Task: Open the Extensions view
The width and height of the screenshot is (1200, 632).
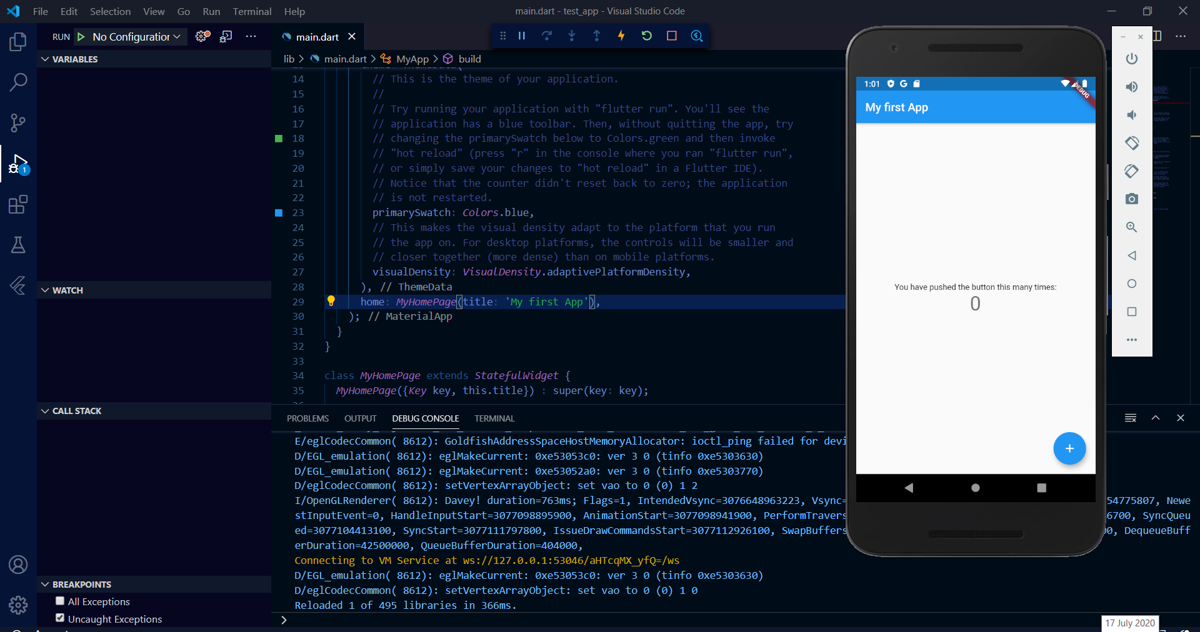Action: point(18,204)
